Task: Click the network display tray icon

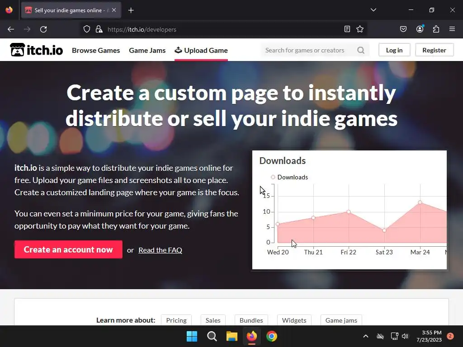Action: [x=394, y=336]
